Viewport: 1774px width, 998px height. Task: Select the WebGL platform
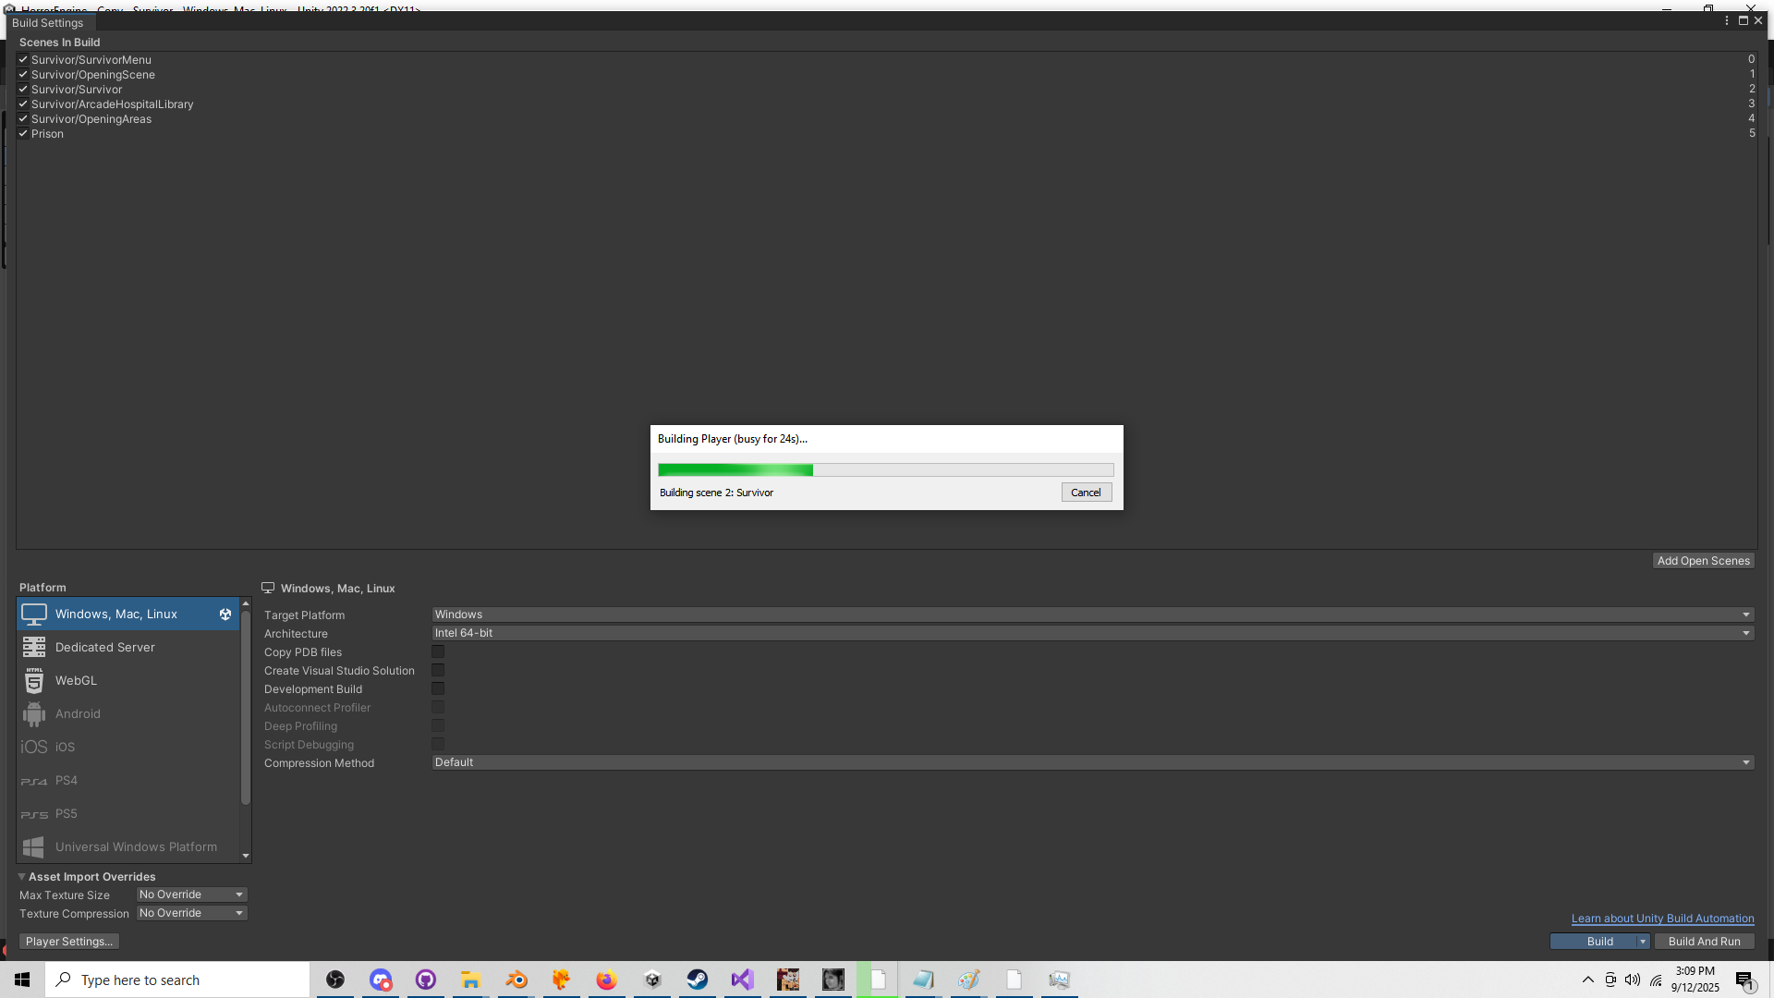tap(76, 681)
